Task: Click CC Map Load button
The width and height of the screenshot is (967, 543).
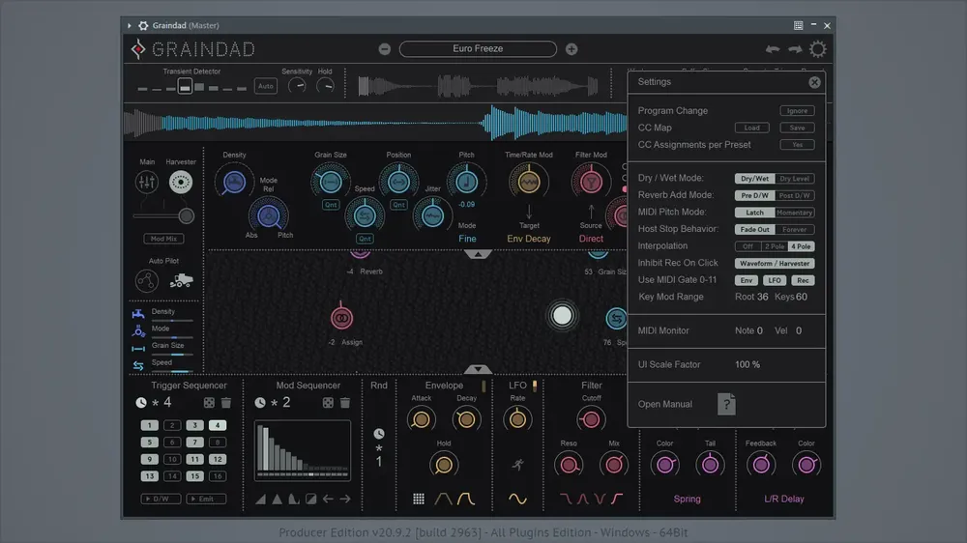Action: [x=751, y=128]
